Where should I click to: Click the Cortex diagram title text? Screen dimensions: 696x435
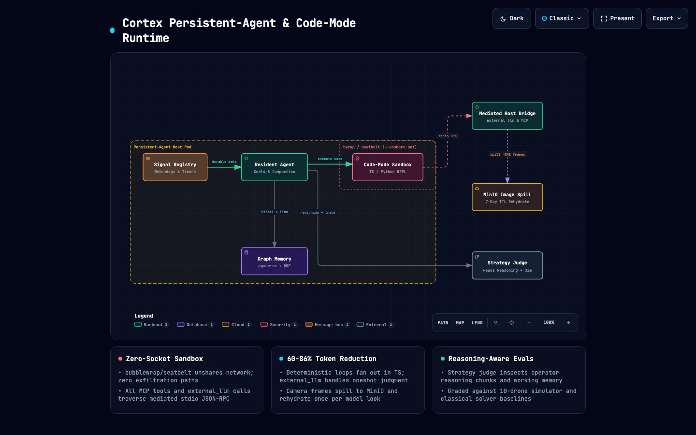tap(239, 30)
